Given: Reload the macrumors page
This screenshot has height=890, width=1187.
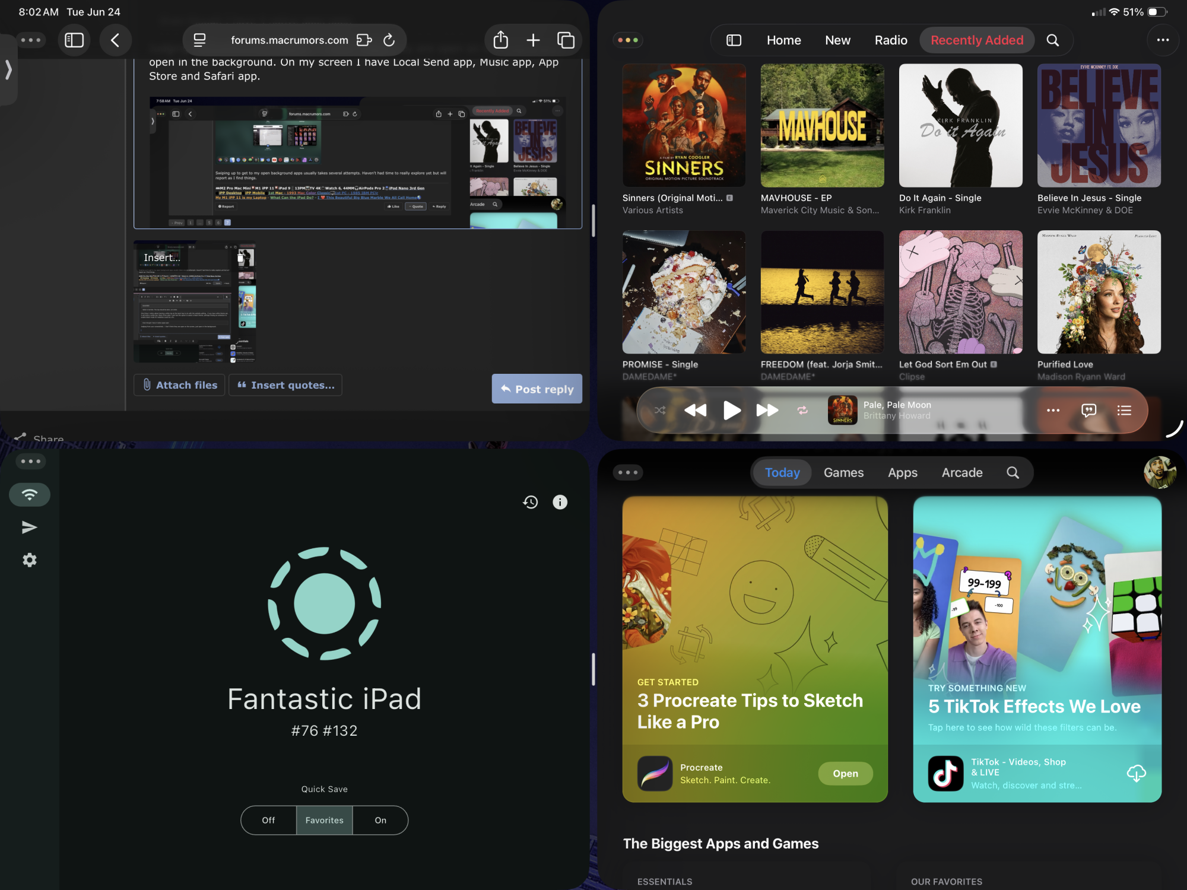Looking at the screenshot, I should pos(389,40).
